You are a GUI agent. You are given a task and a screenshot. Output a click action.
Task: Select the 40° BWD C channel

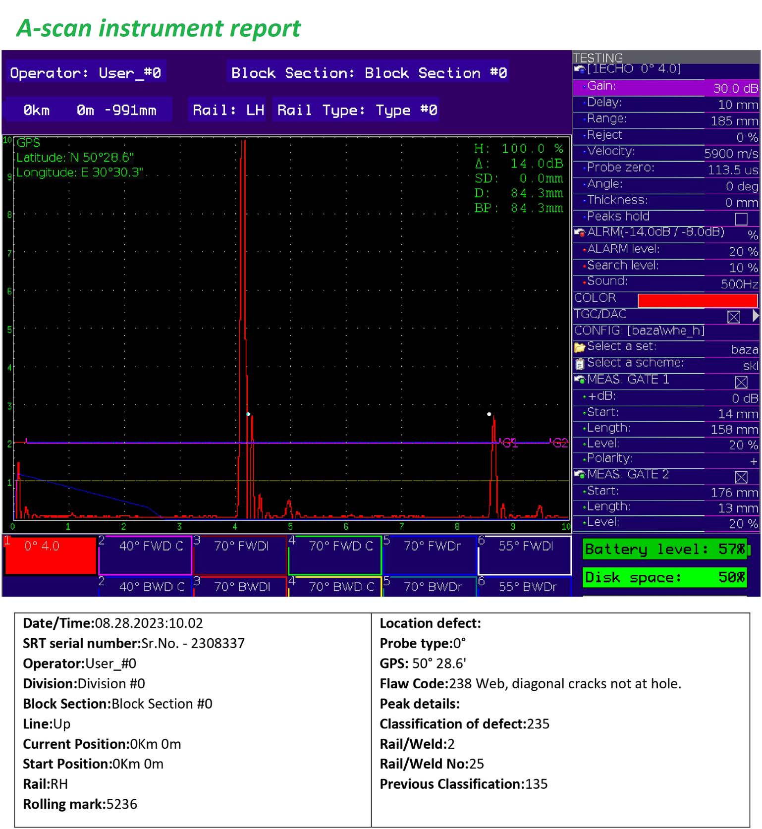pos(145,586)
